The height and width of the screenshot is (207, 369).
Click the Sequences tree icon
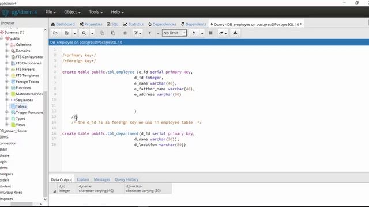13,100
